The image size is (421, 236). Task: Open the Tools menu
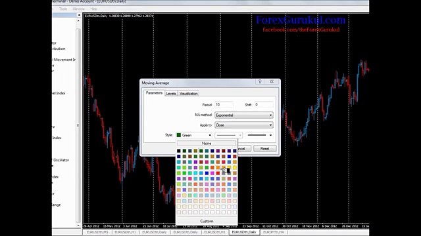[63, 9]
